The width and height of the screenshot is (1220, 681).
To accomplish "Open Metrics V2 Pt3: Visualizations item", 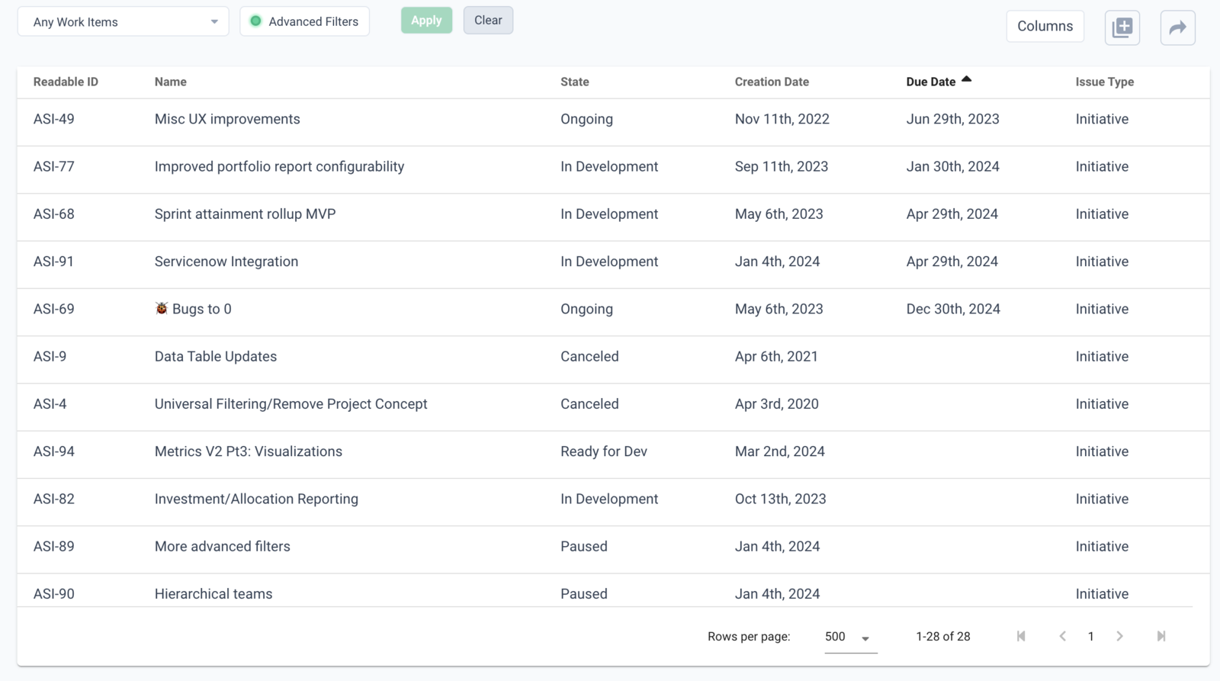I will [249, 451].
